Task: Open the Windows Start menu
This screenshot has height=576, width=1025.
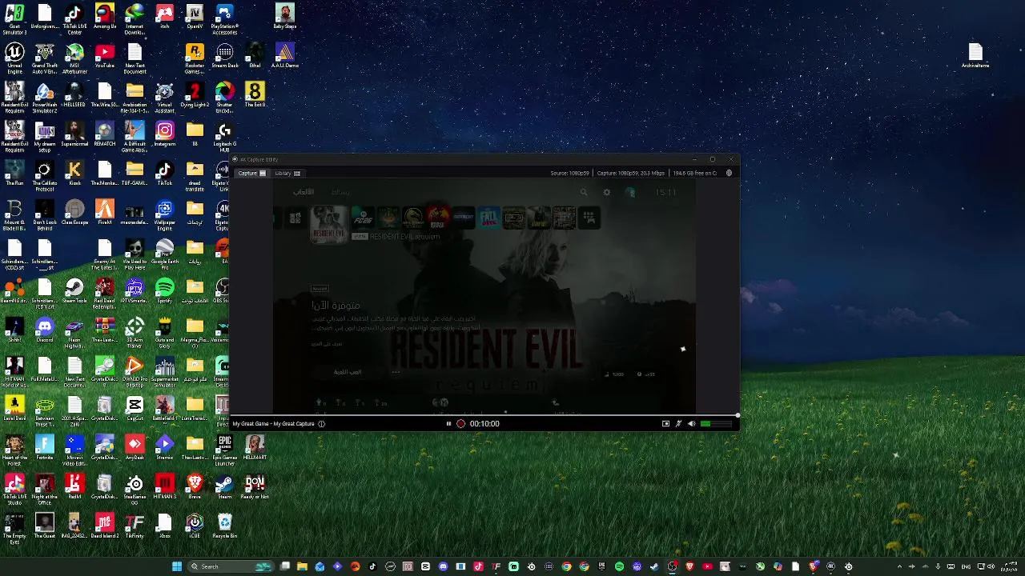Action: tap(177, 566)
